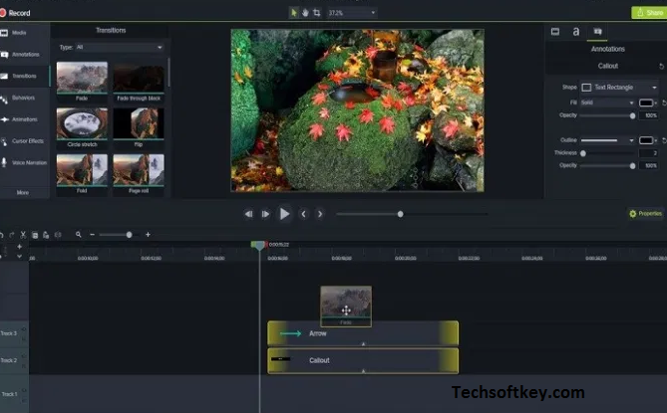Click the timeline zoom slider handle
667x413 pixels.
coord(129,235)
